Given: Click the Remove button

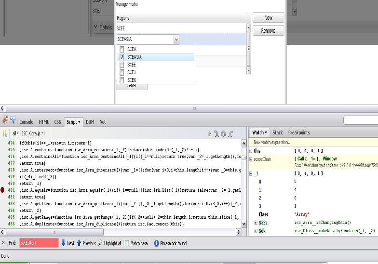Looking at the screenshot, I should tap(268, 30).
